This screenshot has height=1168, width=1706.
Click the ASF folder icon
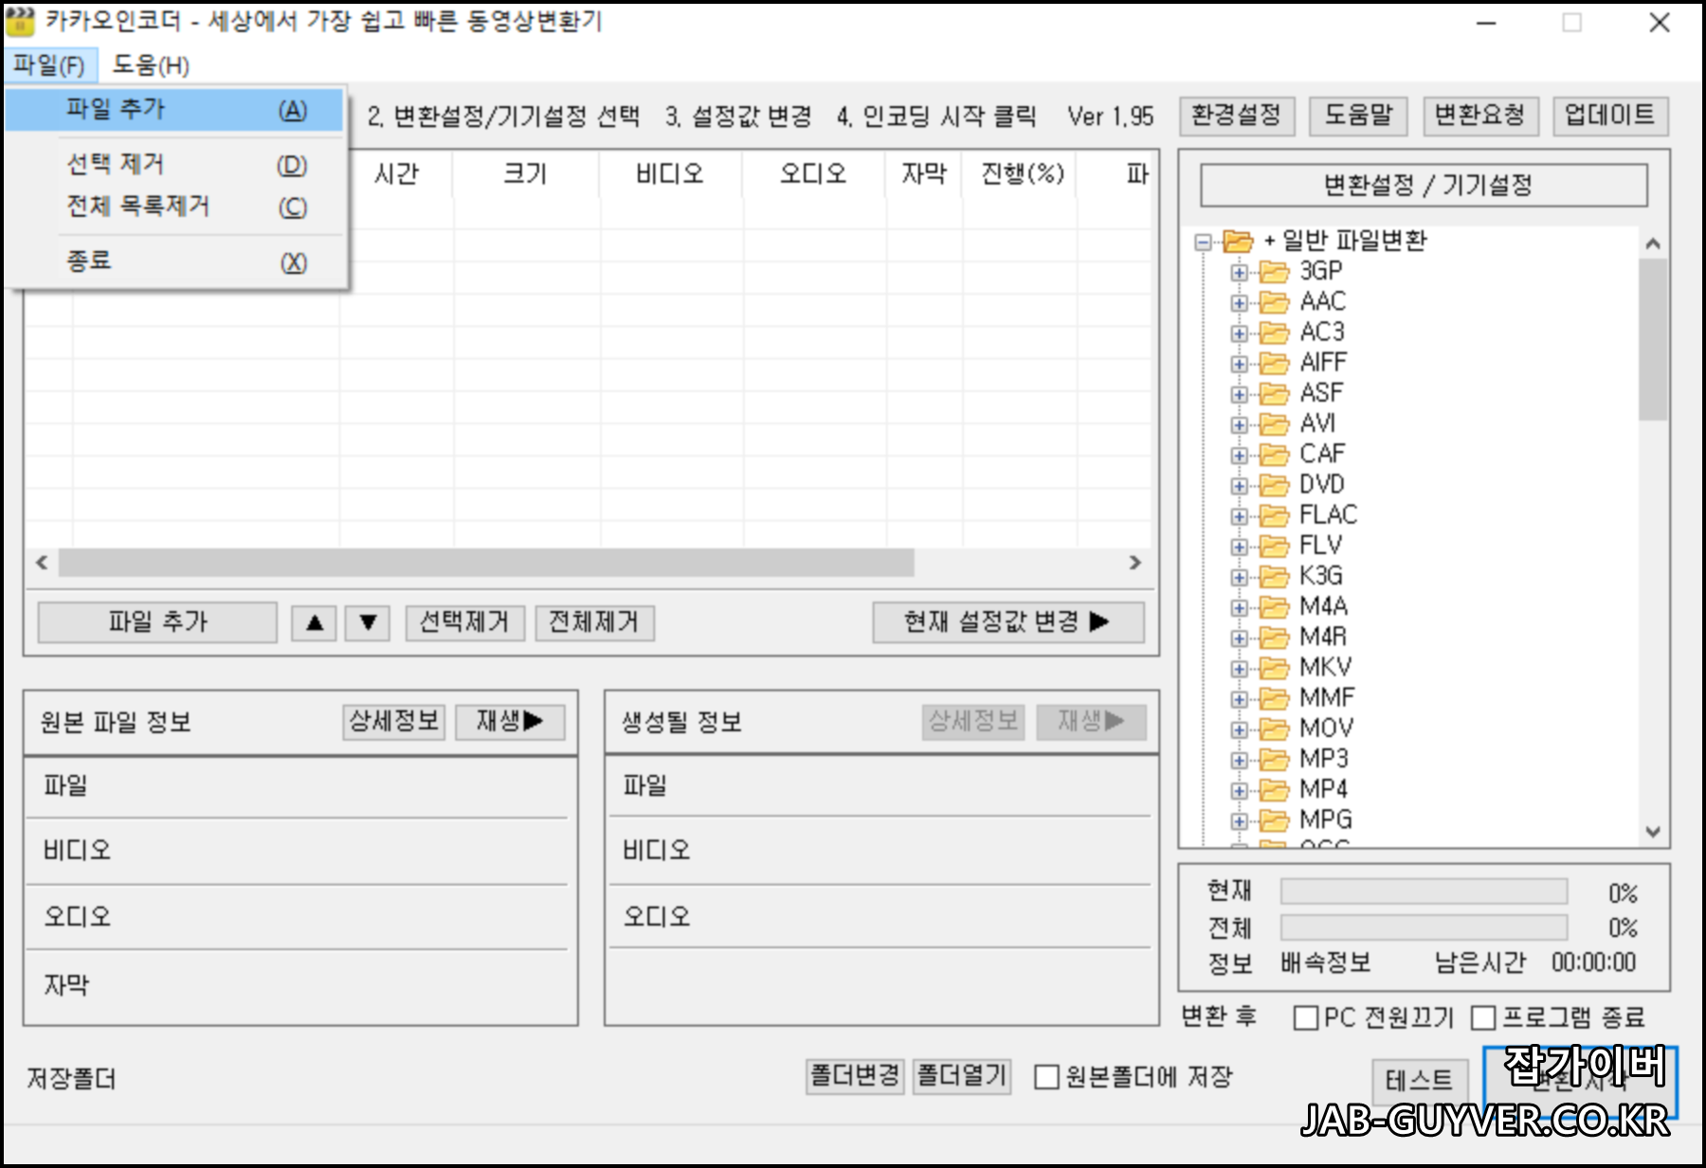coord(1274,393)
